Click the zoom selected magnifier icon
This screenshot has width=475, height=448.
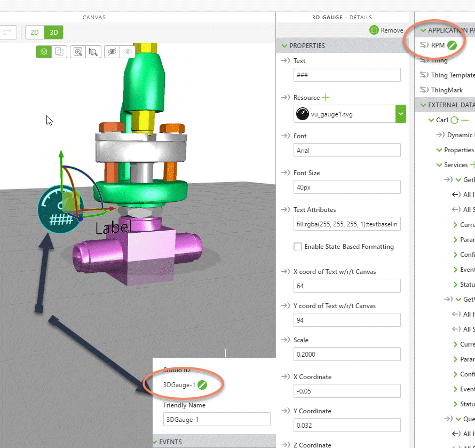click(x=93, y=52)
